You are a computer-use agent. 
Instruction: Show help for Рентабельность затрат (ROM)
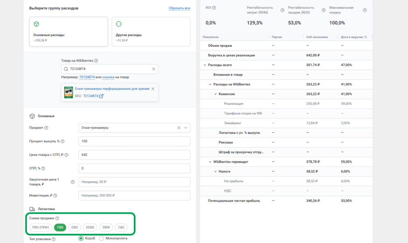(282, 10)
